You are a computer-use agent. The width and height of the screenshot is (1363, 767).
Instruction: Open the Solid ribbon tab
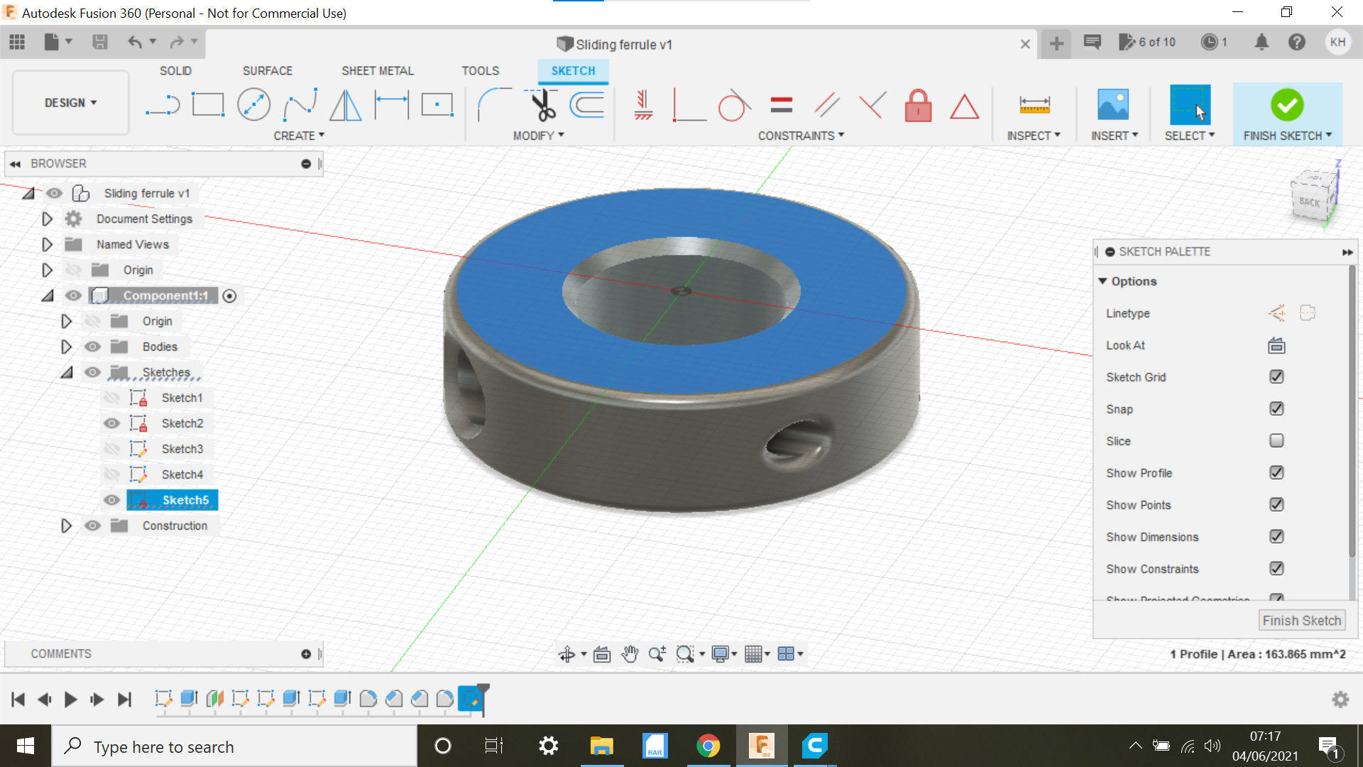pos(175,70)
